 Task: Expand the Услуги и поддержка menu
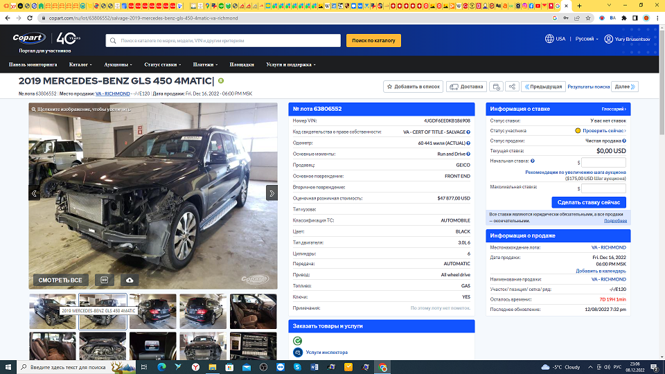coord(290,64)
